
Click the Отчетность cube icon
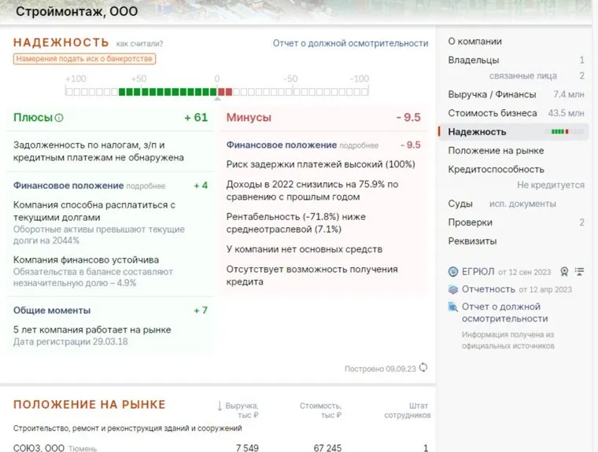[x=453, y=289]
